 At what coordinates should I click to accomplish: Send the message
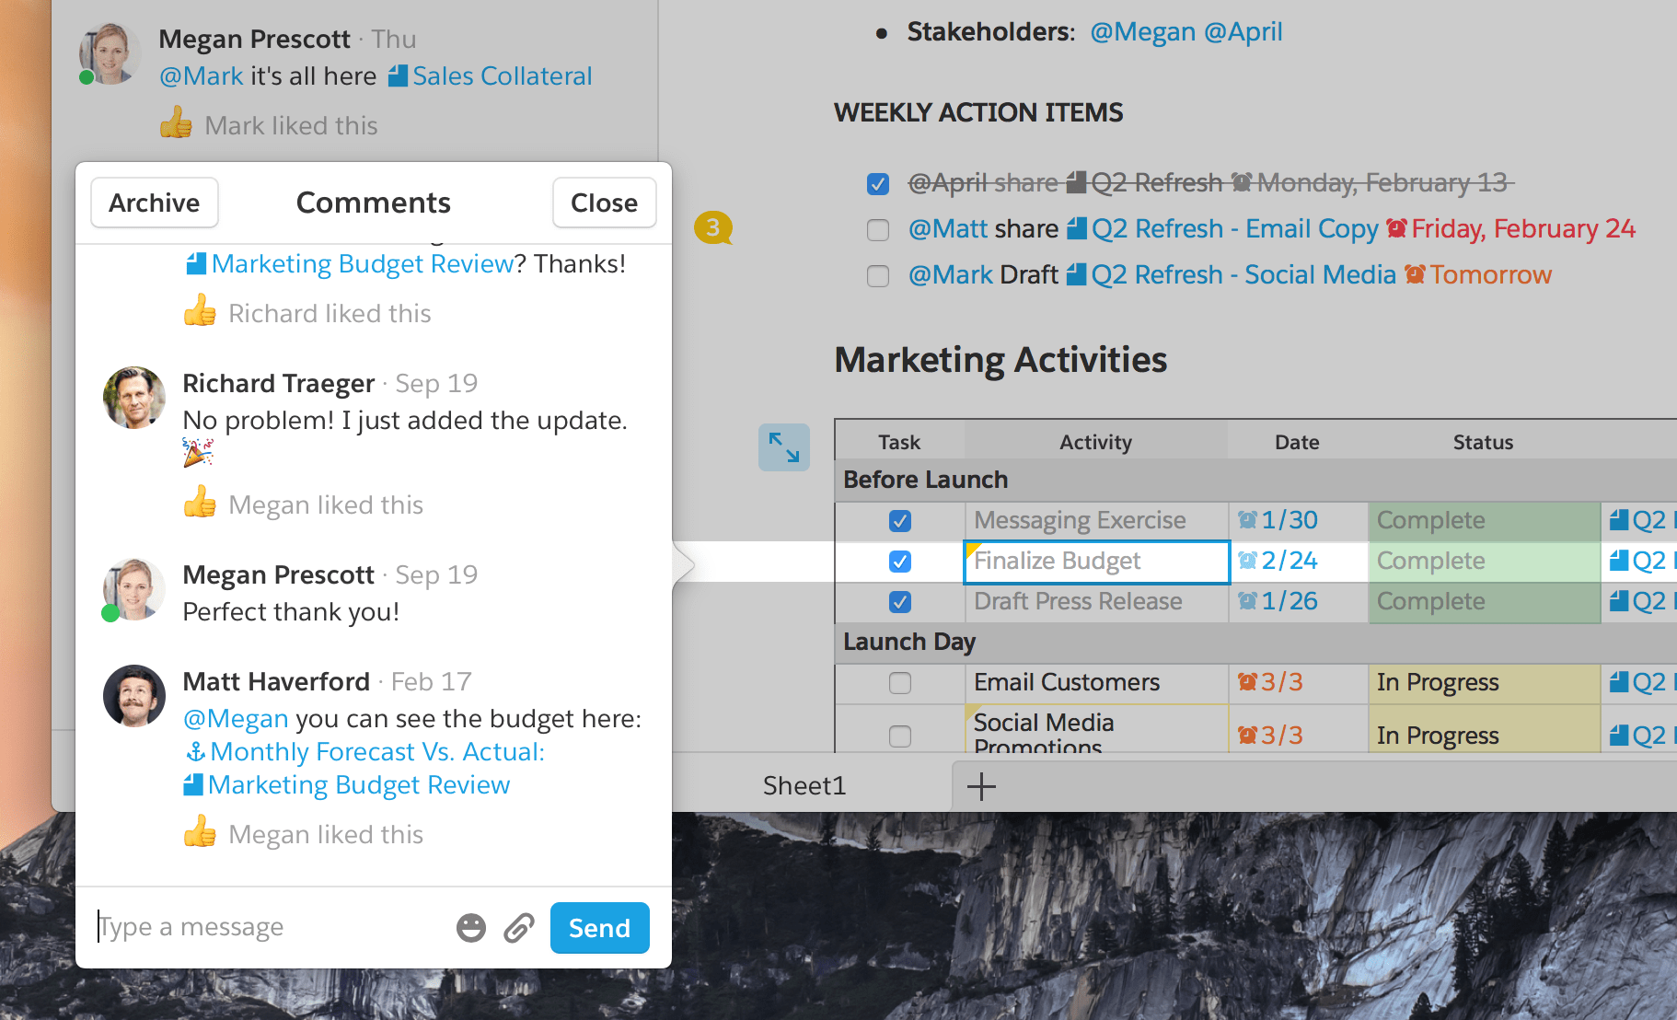pos(599,928)
